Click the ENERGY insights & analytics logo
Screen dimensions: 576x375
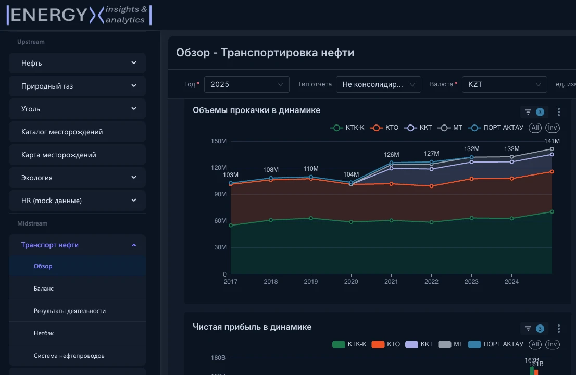tap(79, 15)
